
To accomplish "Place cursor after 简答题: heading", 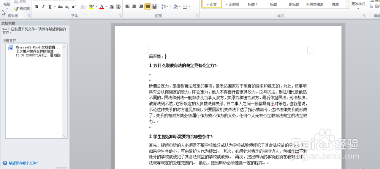I will [165, 56].
